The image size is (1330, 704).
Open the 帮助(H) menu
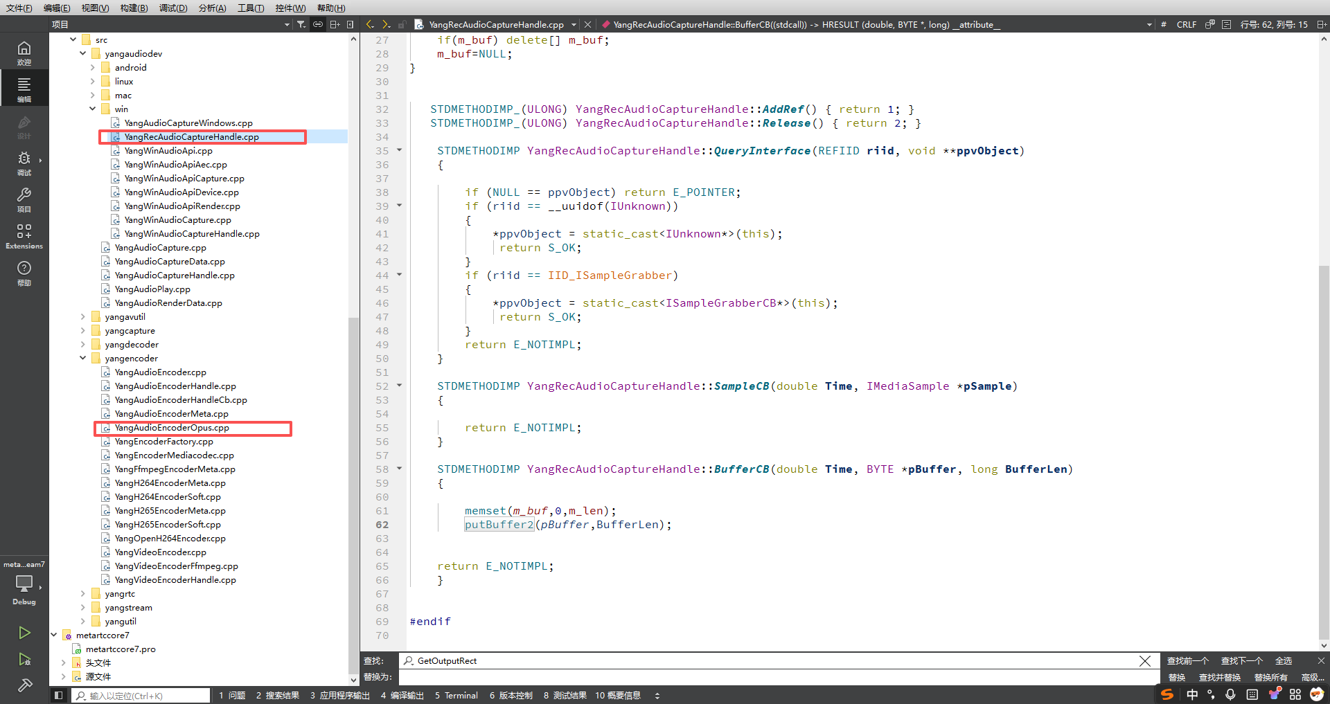click(331, 8)
